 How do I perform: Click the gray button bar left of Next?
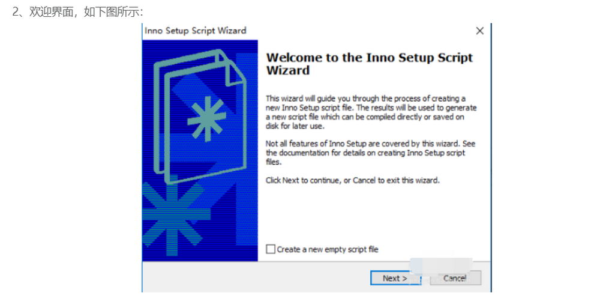coord(252,278)
